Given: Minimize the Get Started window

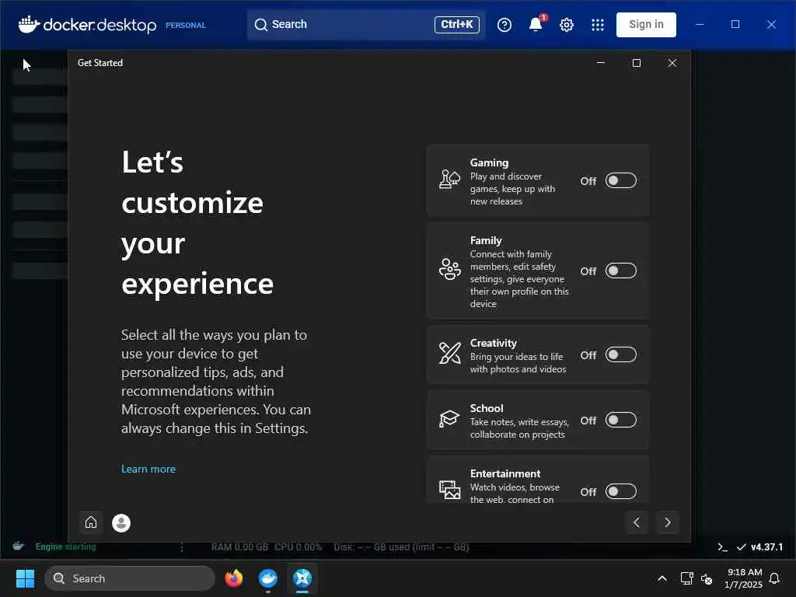Looking at the screenshot, I should 601,63.
